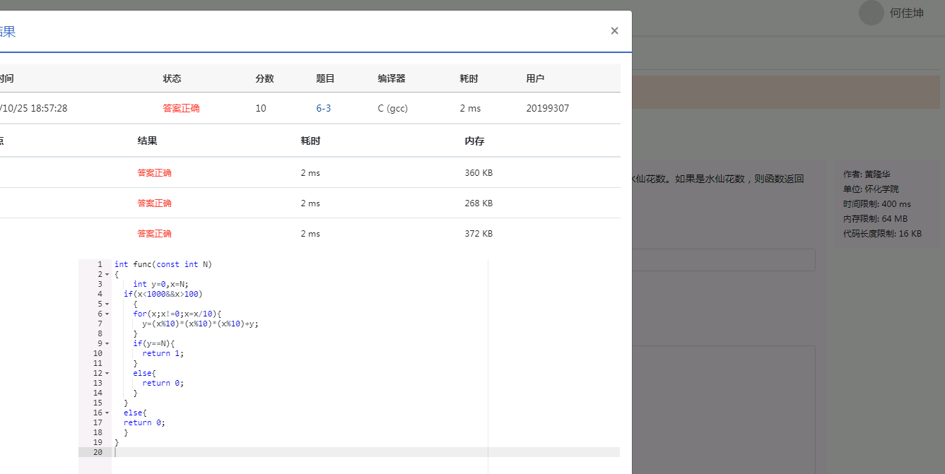945x474 pixels.
Task: Collapse code fold arrow at line 6
Action: (x=107, y=314)
